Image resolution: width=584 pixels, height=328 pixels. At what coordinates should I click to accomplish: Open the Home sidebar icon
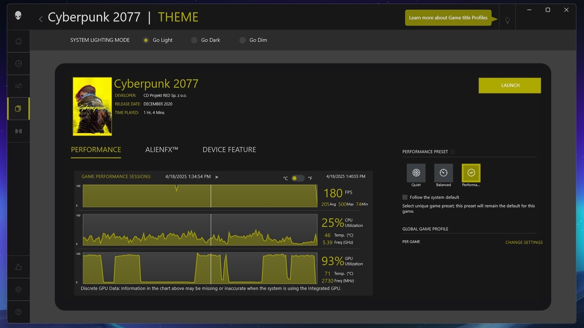[18, 41]
